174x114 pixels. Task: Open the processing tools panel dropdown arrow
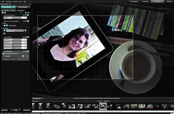[30, 4]
